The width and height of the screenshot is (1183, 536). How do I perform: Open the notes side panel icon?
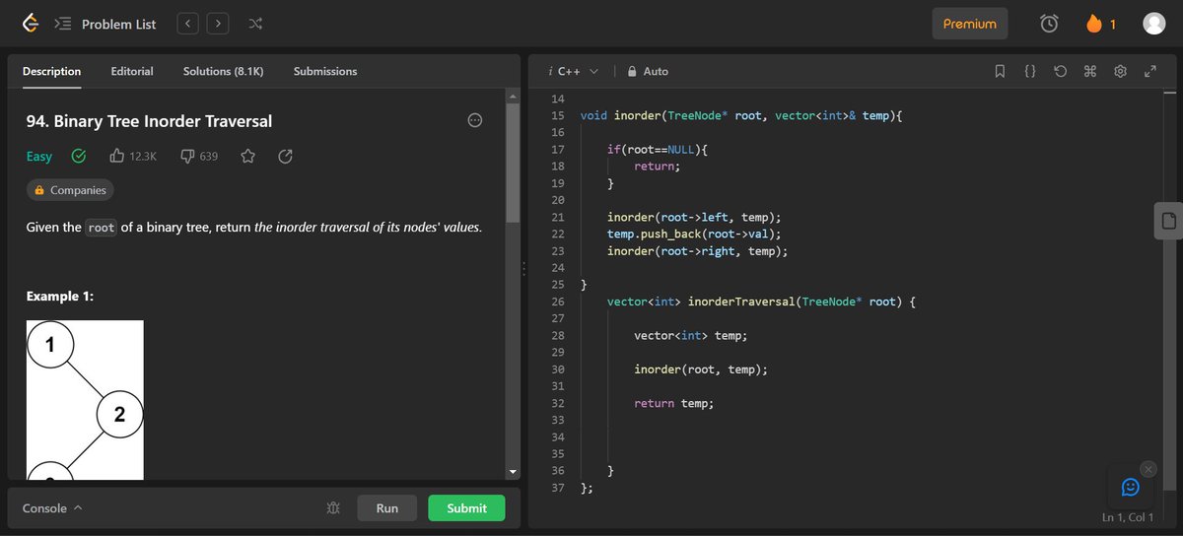tap(1168, 221)
